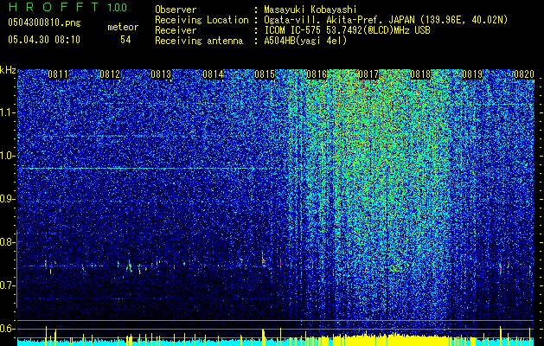Viewport: 544px width, 346px height.
Task: Click the 0816 time marker
Action: click(x=317, y=74)
